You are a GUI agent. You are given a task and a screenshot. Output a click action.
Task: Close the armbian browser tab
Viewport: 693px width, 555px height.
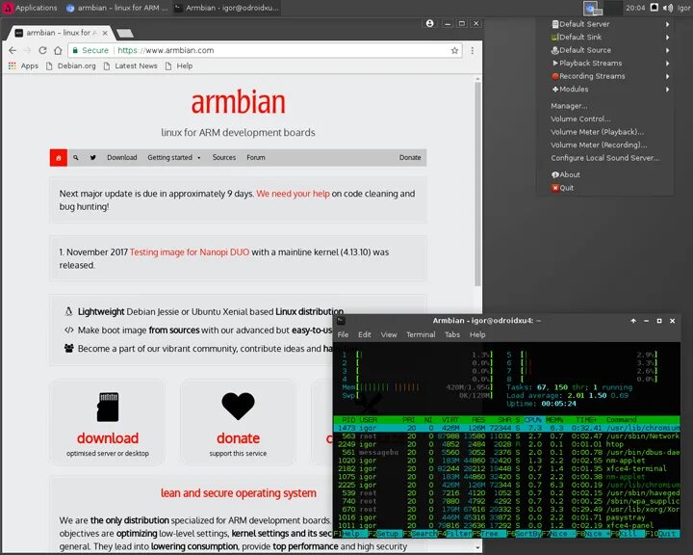coord(105,33)
